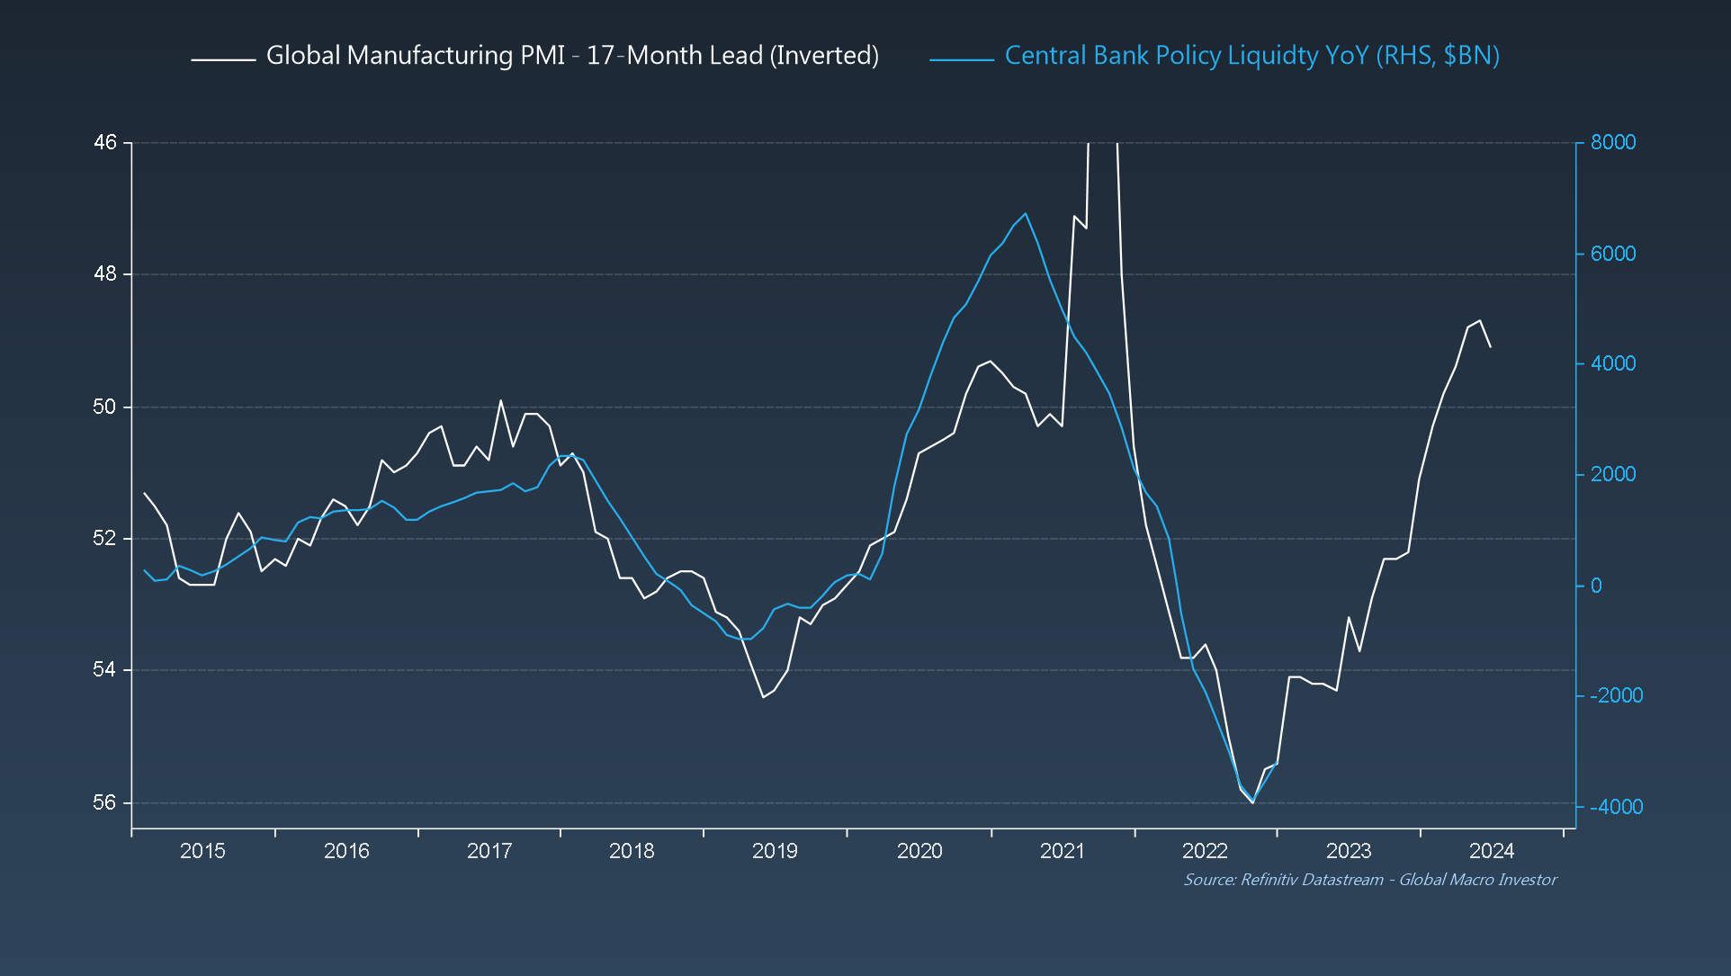Click the 2019 x-axis label

coord(775,851)
